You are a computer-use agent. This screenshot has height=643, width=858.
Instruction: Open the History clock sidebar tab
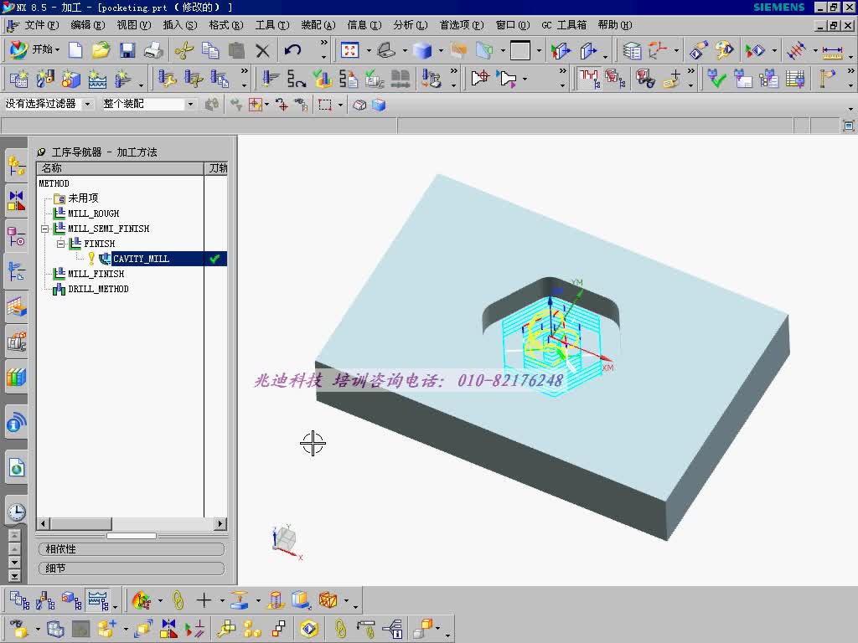point(17,512)
